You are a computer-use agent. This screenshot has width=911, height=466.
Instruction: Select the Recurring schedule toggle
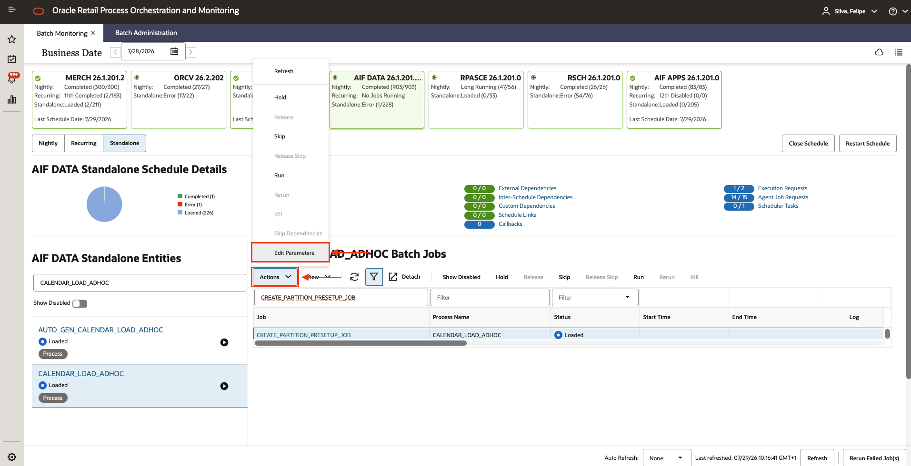[84, 143]
